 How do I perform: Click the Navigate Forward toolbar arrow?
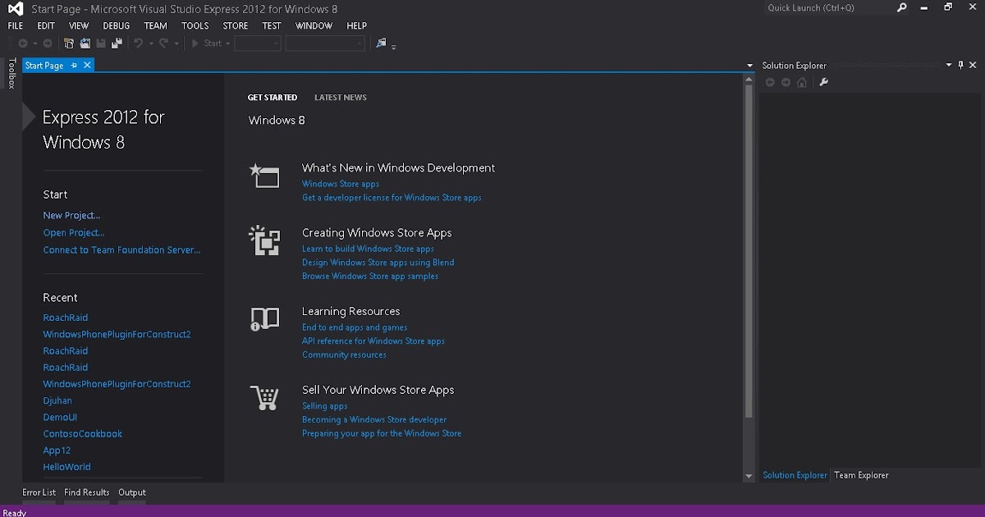[48, 43]
